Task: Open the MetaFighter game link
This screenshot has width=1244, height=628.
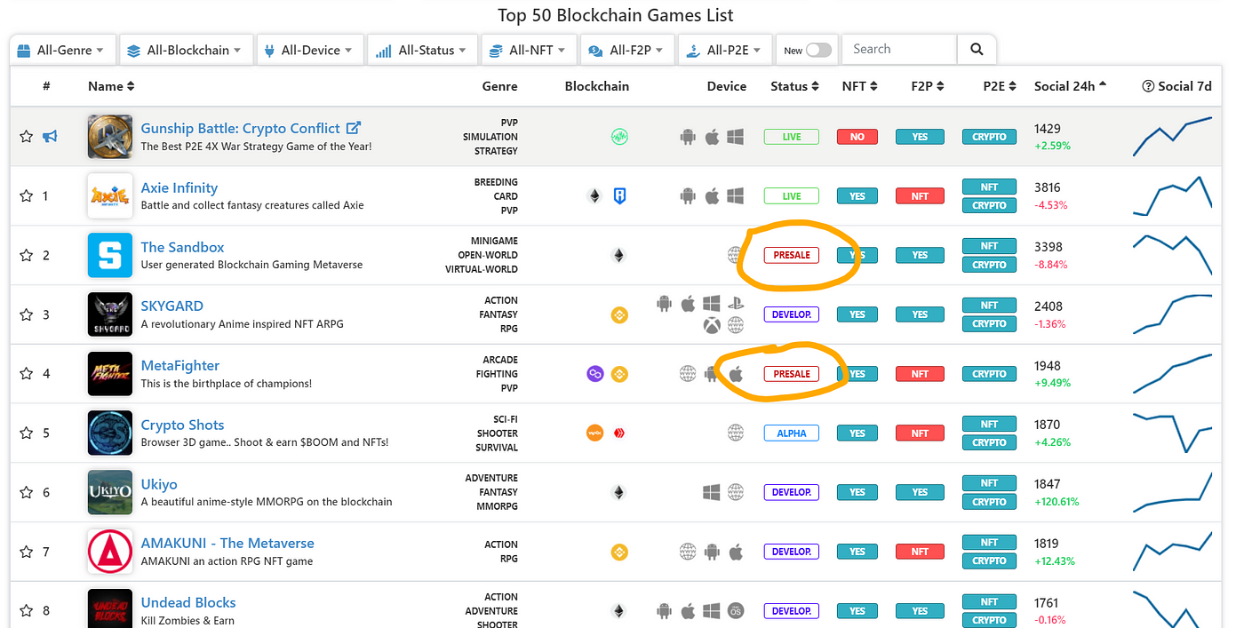Action: [x=179, y=365]
